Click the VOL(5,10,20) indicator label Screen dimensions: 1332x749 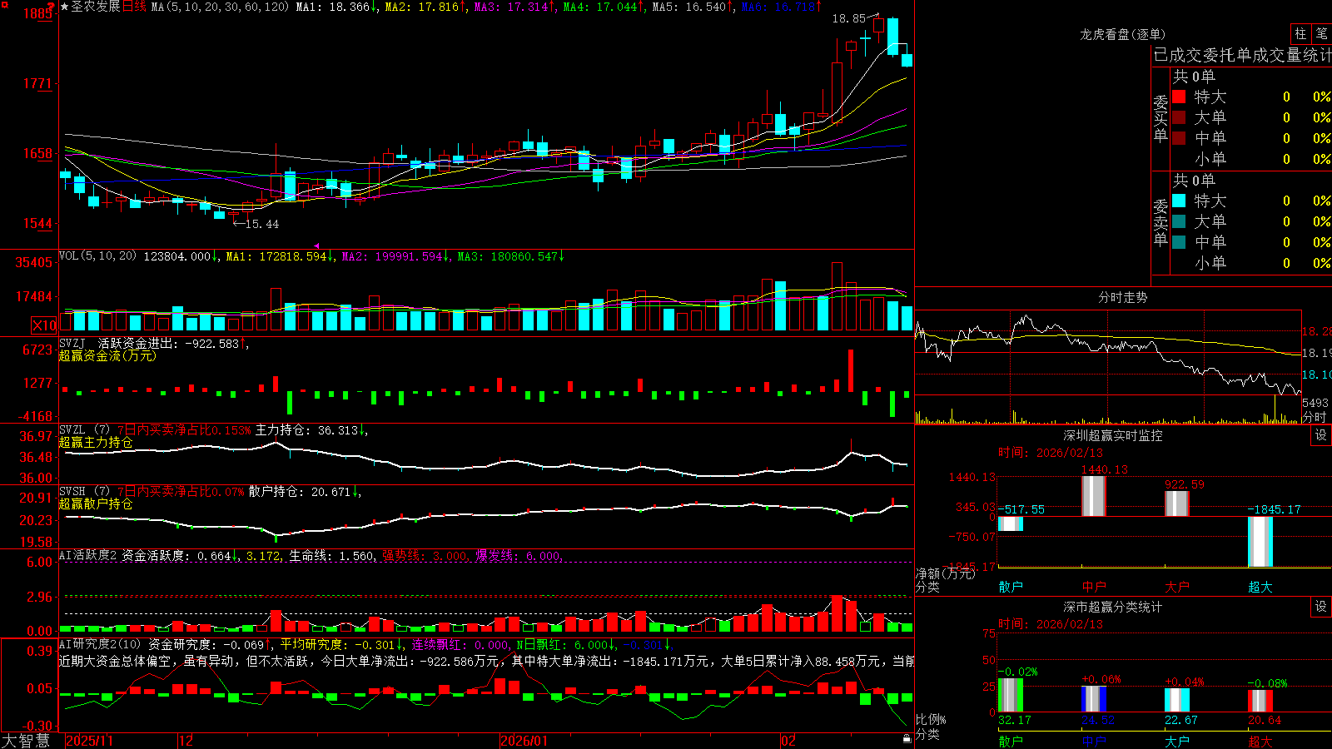pyautogui.click(x=97, y=256)
